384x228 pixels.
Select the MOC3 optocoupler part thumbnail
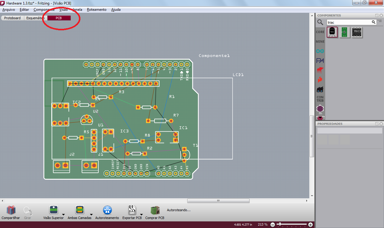pyautogui.click(x=357, y=32)
